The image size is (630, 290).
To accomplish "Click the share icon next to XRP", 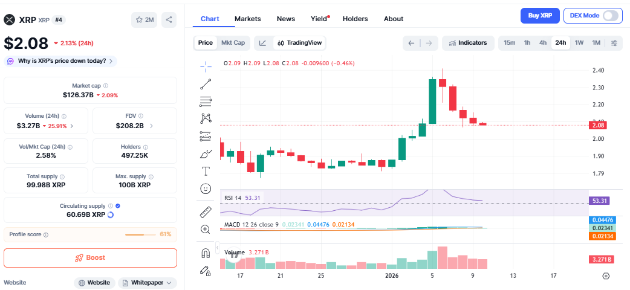I will click(x=169, y=20).
